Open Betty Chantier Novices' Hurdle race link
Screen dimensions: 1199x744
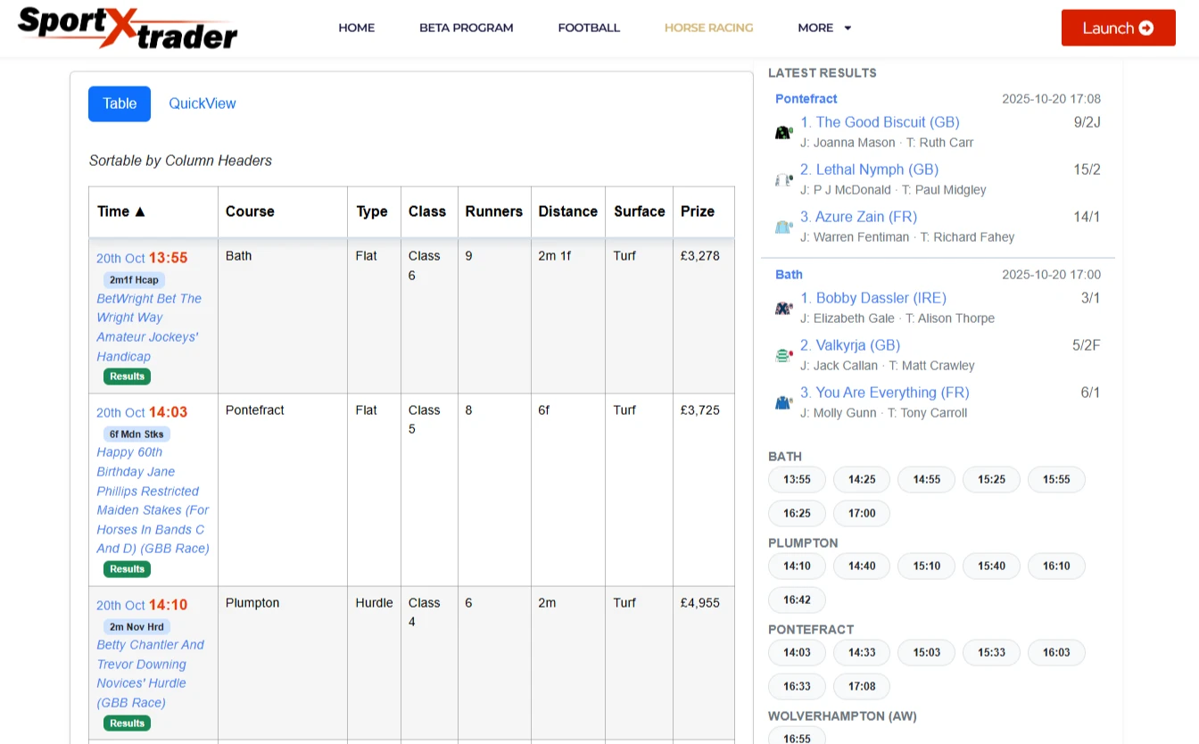150,674
